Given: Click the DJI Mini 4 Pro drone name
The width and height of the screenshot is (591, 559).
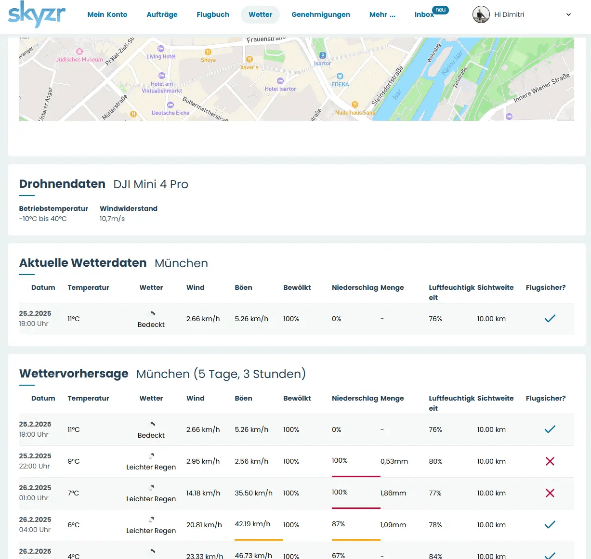Looking at the screenshot, I should [x=151, y=184].
